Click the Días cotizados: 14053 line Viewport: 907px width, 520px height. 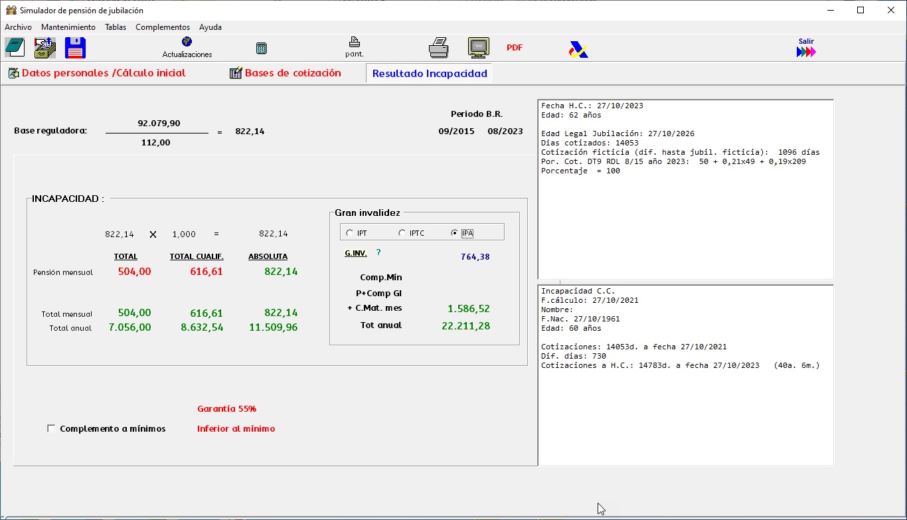click(x=590, y=143)
